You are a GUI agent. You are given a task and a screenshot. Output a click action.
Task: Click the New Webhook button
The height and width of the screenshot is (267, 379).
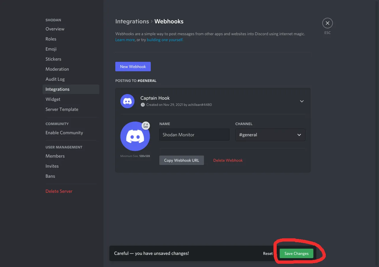coord(133,66)
